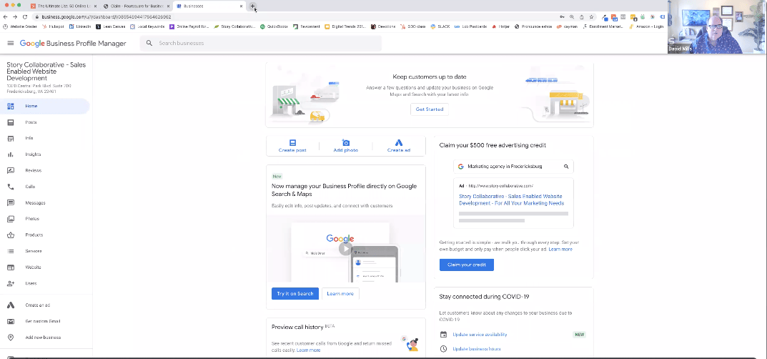Open the QuickBooks bookmark
This screenshot has height=359, width=767.
274,26
